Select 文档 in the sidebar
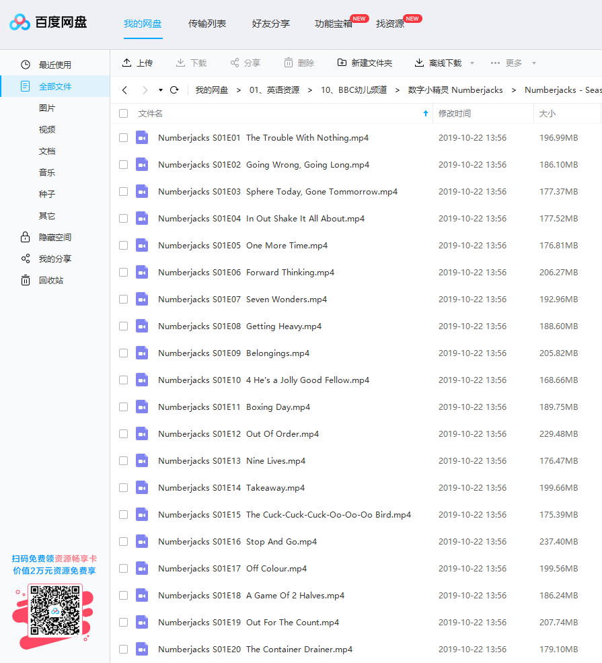 pos(47,151)
